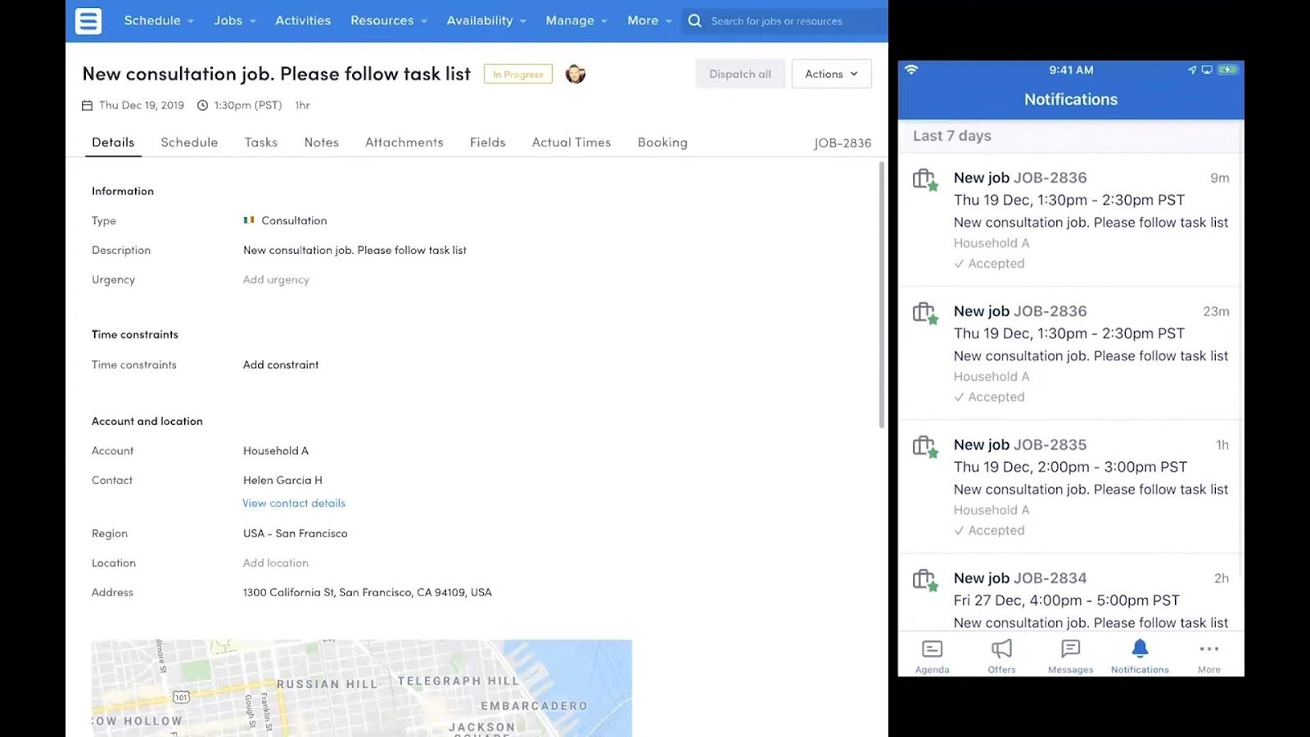Switch to the Fields tab
Screen dimensions: 1310x737
click(x=488, y=142)
